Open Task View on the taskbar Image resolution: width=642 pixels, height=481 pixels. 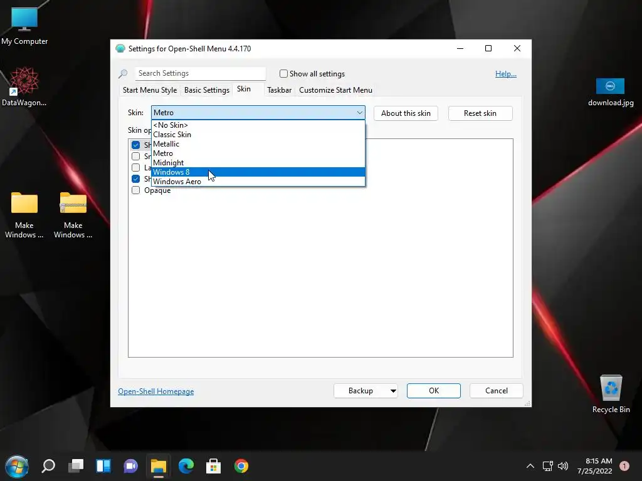[x=76, y=466]
